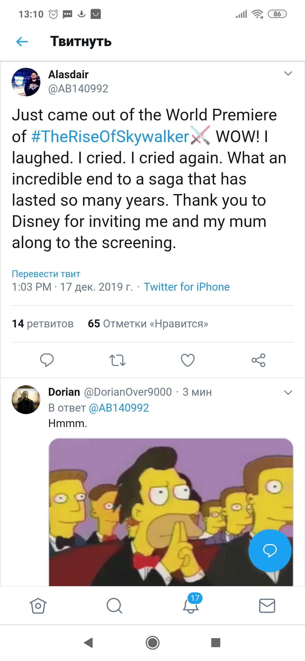Tap the floating blue reply button
This screenshot has width=305, height=661.
(270, 551)
